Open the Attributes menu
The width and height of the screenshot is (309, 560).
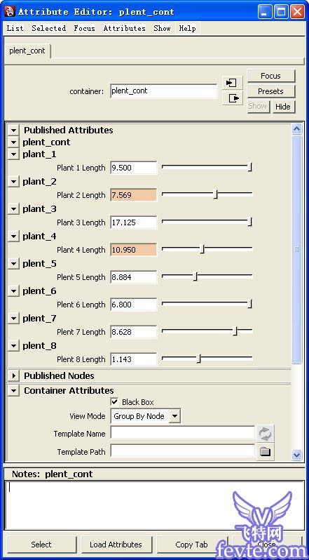pyautogui.click(x=125, y=28)
